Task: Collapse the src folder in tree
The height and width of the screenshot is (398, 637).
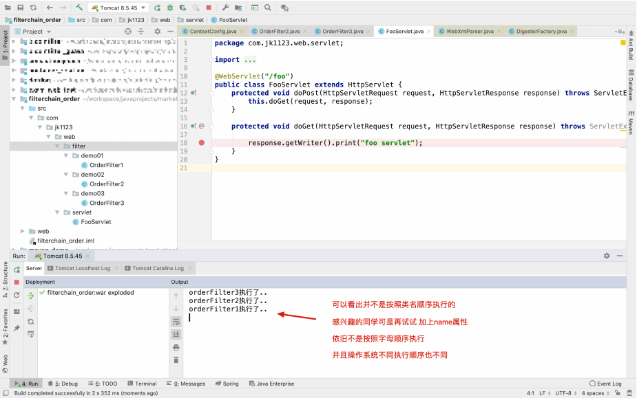Action: tap(23, 109)
